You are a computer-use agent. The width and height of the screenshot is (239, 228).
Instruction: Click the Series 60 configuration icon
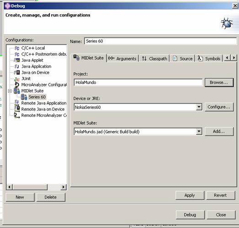(x=24, y=97)
